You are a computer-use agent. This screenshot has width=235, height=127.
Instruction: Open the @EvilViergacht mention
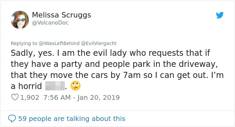[x=99, y=43]
